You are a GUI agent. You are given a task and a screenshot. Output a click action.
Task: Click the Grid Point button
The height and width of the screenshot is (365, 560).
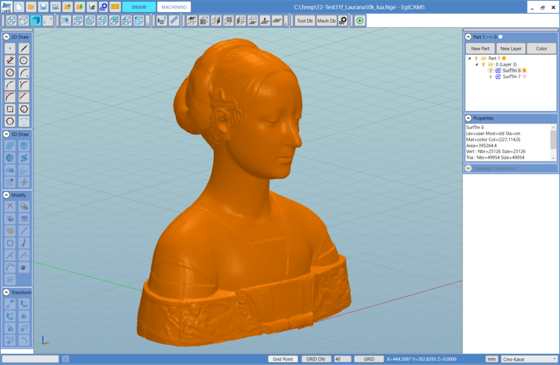click(x=283, y=359)
